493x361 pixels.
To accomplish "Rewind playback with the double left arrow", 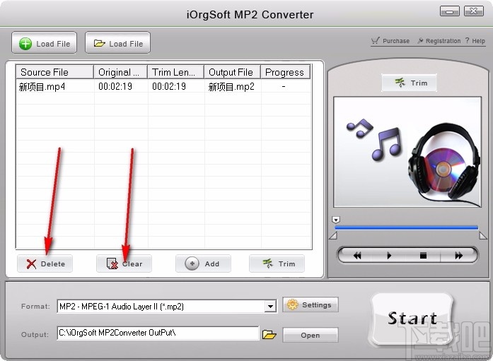I will tap(357, 256).
